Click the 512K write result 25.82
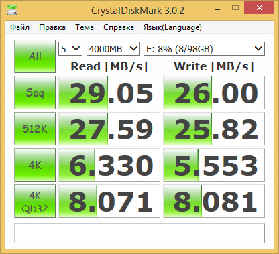This screenshot has height=254, width=279. click(214, 129)
